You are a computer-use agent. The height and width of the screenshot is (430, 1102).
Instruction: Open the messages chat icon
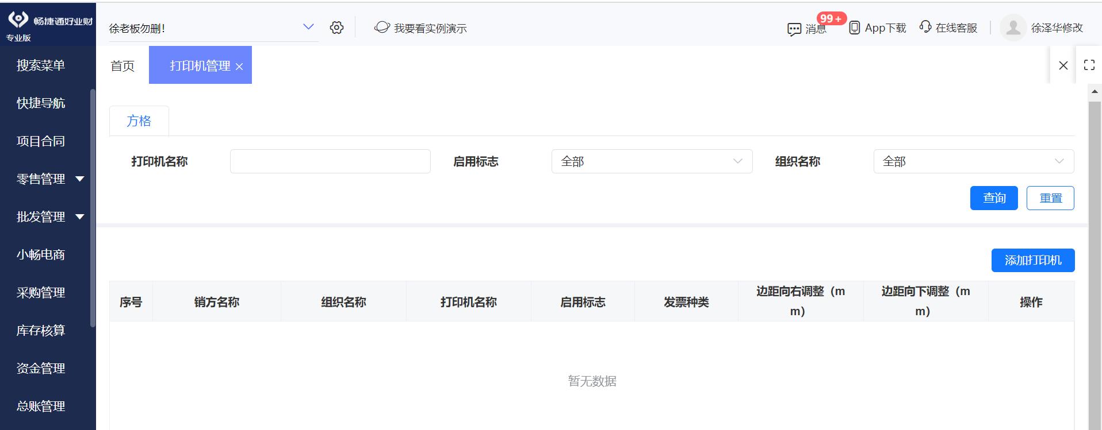[794, 29]
